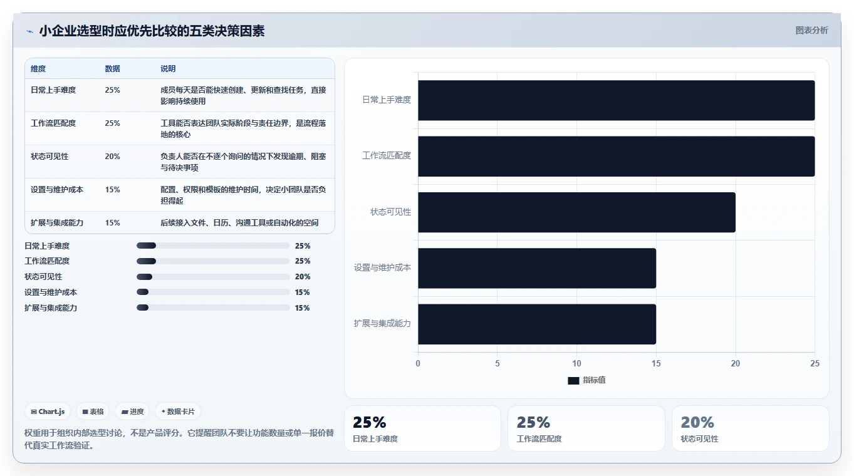Viewport: 854px width, 476px height.
Task: Click the x-axis tick label 10
Action: (576, 364)
